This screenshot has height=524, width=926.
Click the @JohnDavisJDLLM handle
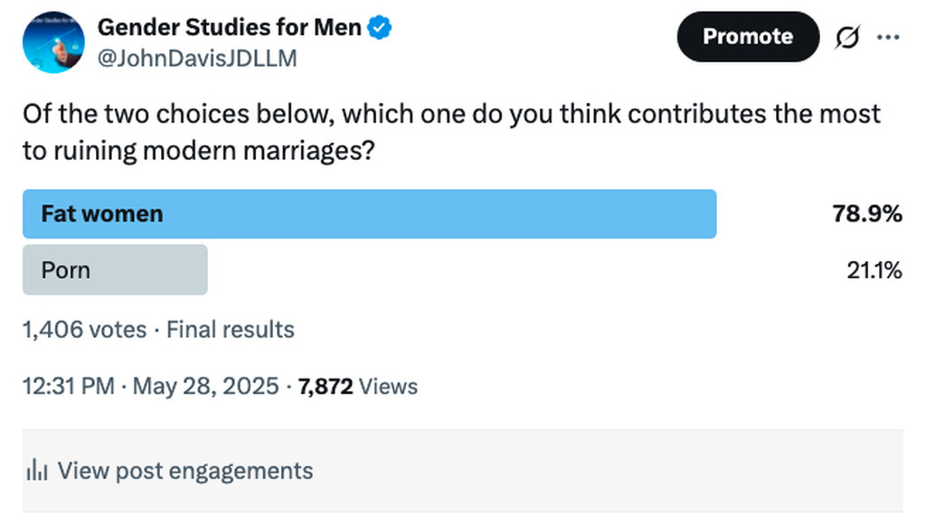196,59
